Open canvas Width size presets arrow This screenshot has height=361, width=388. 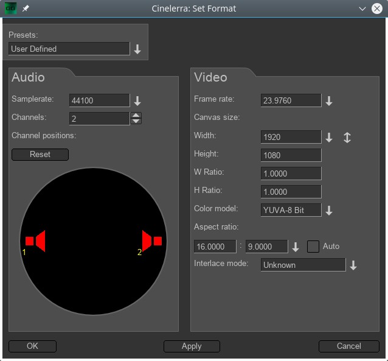pyautogui.click(x=329, y=138)
